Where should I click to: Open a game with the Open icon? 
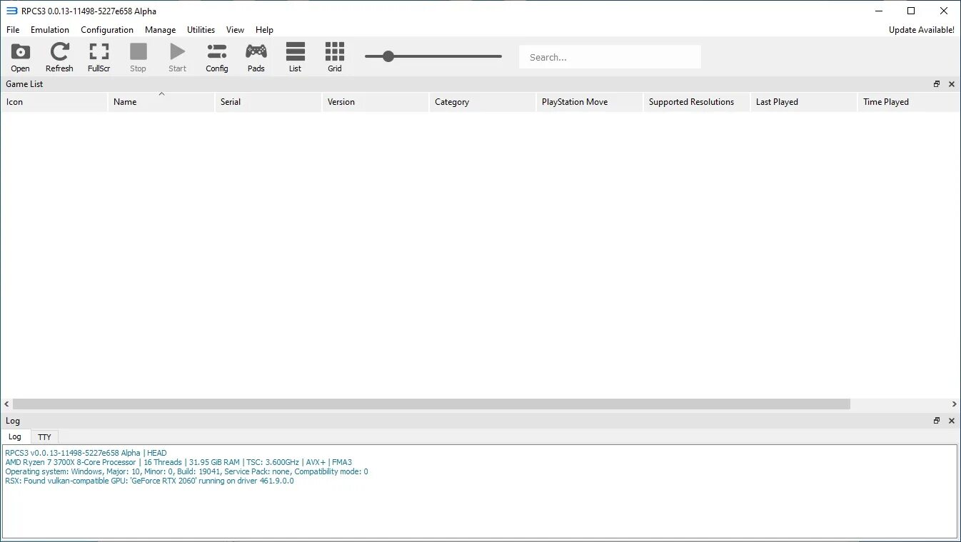[21, 57]
